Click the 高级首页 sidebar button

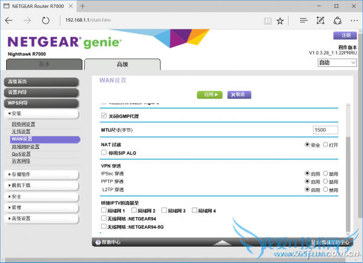pyautogui.click(x=42, y=82)
